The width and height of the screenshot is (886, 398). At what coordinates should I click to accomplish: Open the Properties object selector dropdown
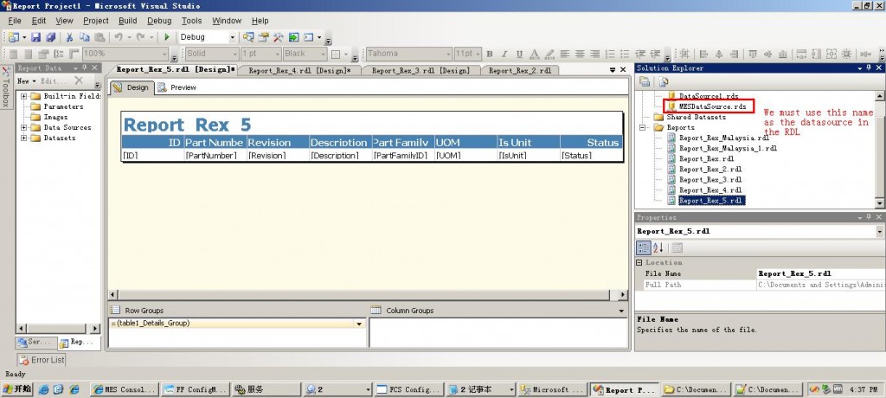tap(879, 231)
